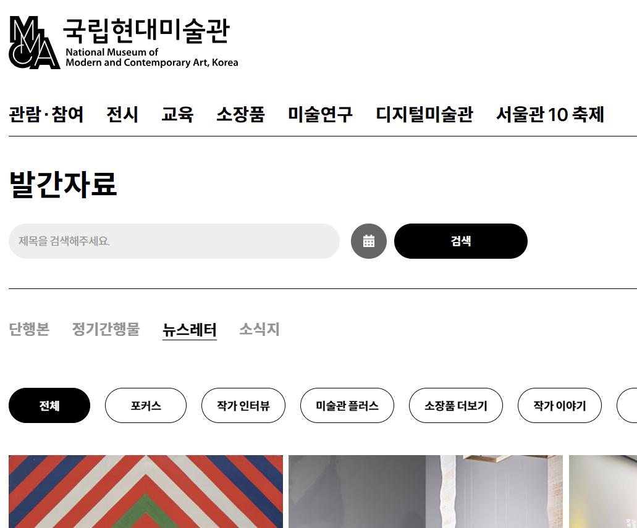Open the 소장품 menu
The height and width of the screenshot is (528, 637).
coord(240,114)
